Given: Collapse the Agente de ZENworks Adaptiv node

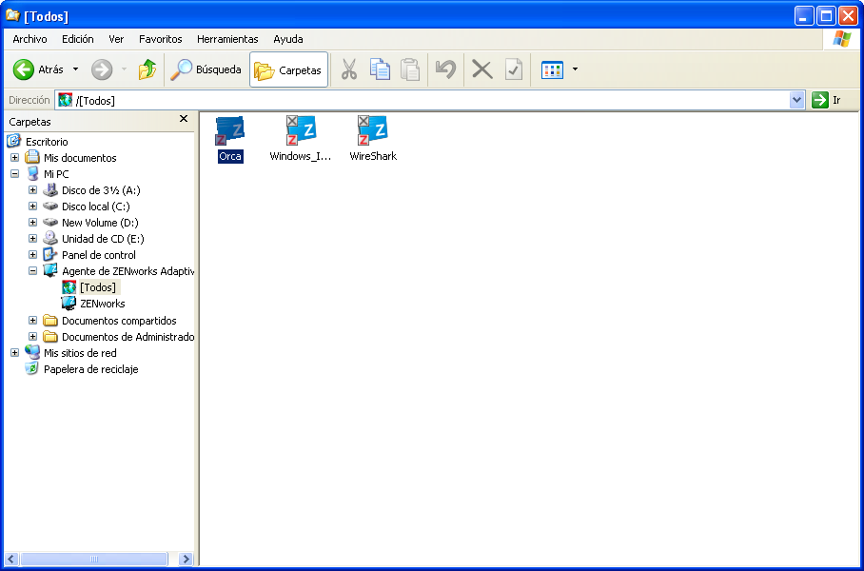Looking at the screenshot, I should pyautogui.click(x=32, y=271).
